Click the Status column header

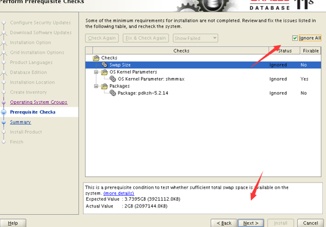tap(284, 51)
